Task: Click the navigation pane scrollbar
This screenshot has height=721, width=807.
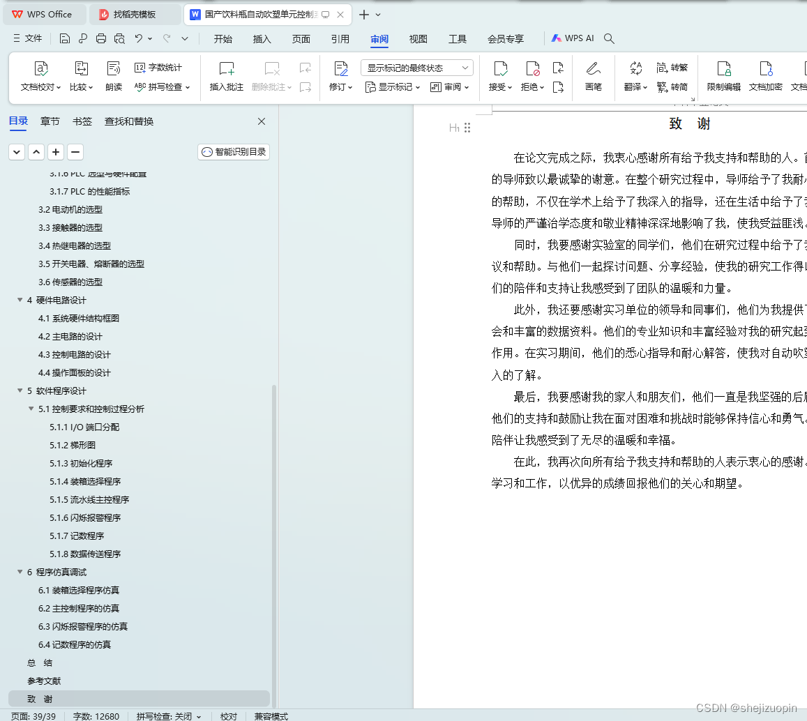Action: click(274, 545)
